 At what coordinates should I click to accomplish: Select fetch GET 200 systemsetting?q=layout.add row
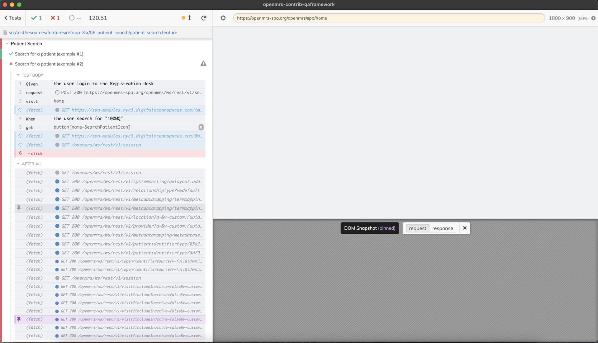click(110, 182)
